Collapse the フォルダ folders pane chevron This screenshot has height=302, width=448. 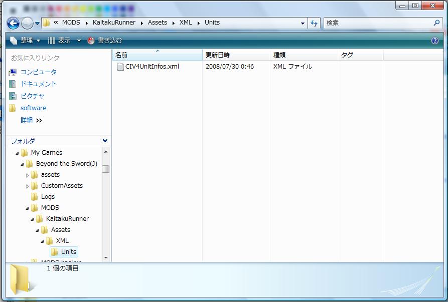point(105,141)
